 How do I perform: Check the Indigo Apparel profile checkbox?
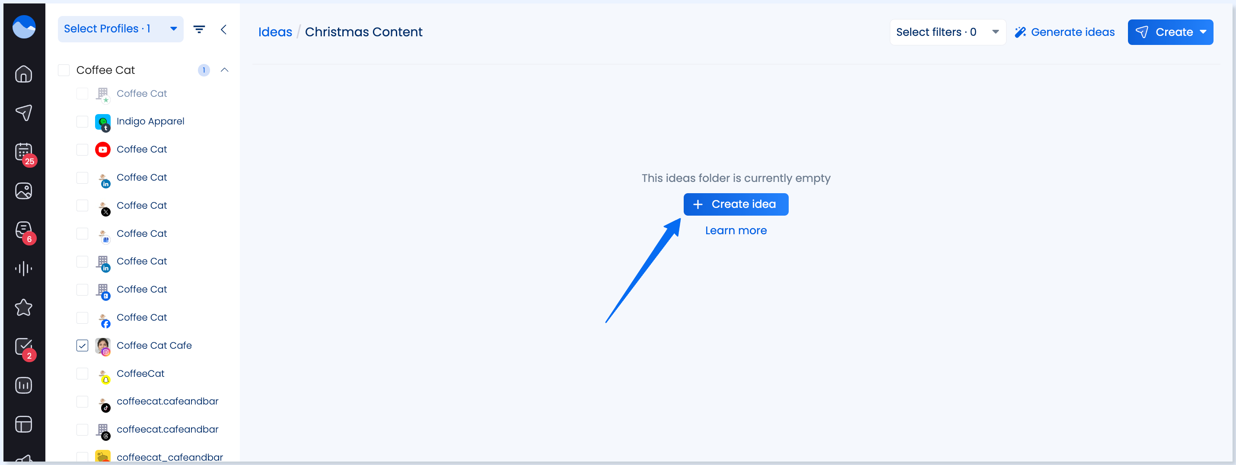82,121
